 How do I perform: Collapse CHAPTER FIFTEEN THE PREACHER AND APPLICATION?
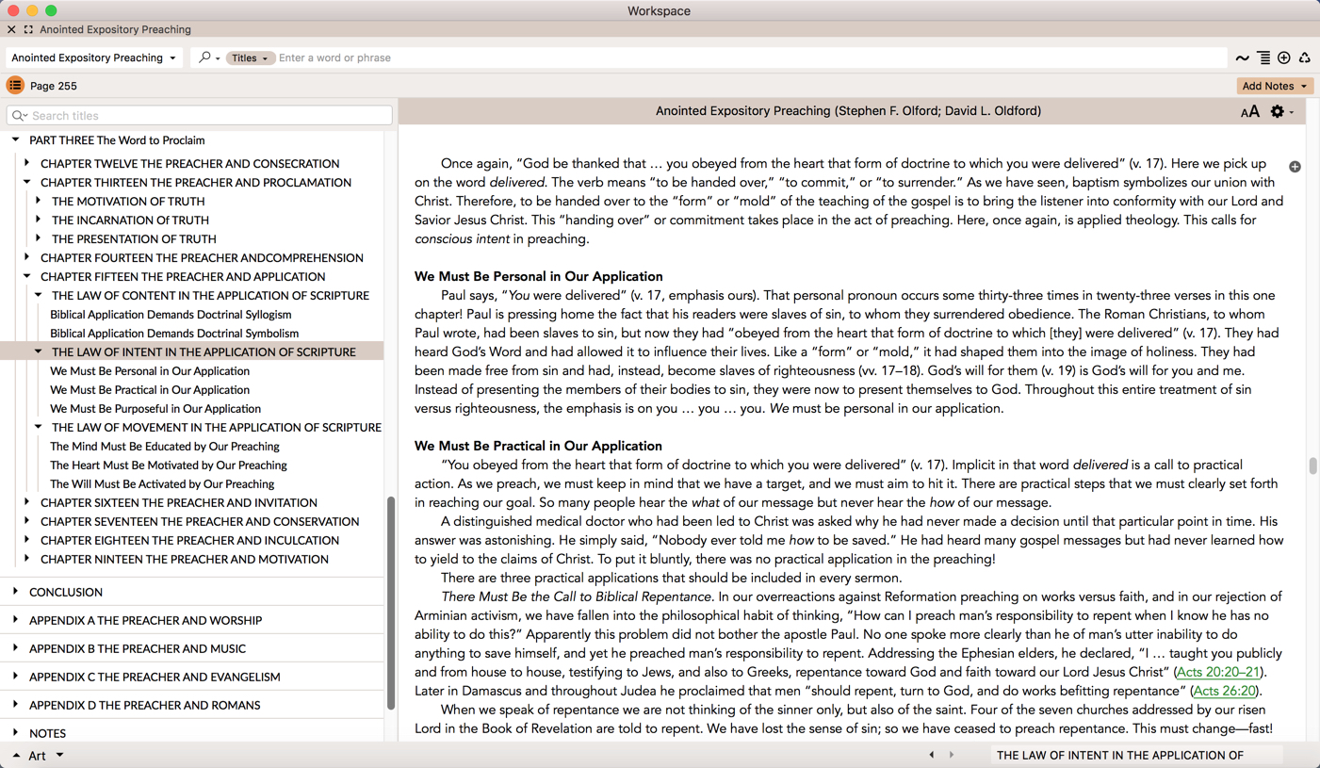[x=26, y=276]
